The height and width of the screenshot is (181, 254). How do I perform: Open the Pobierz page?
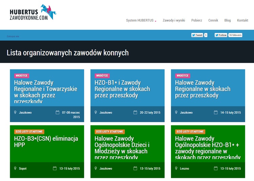(x=197, y=20)
